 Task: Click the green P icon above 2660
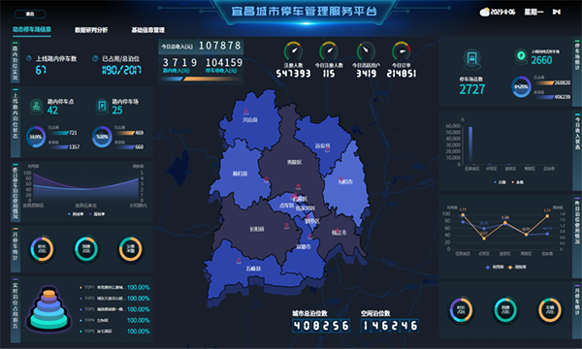click(521, 56)
